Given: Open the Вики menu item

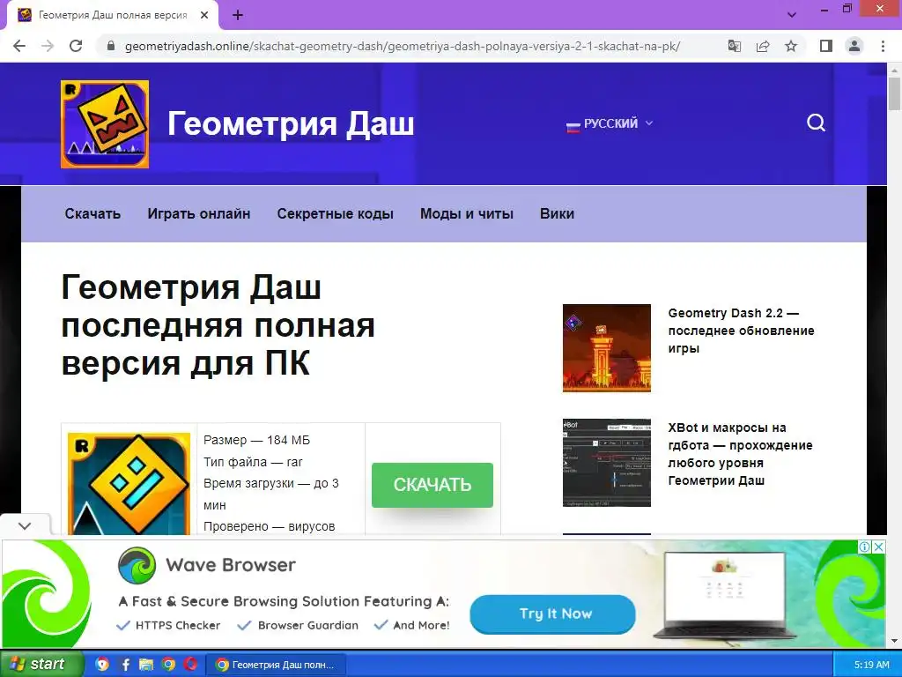Looking at the screenshot, I should (x=557, y=213).
